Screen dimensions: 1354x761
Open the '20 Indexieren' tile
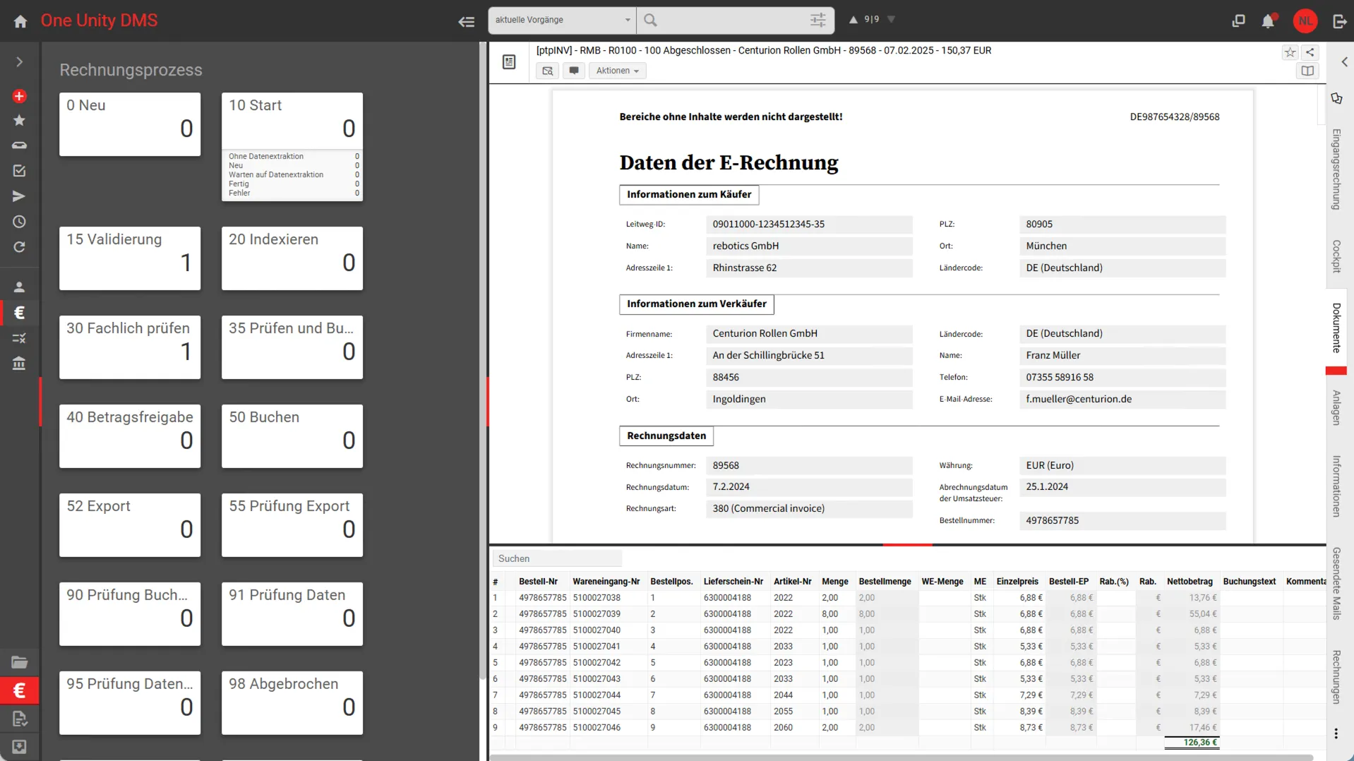pos(292,258)
